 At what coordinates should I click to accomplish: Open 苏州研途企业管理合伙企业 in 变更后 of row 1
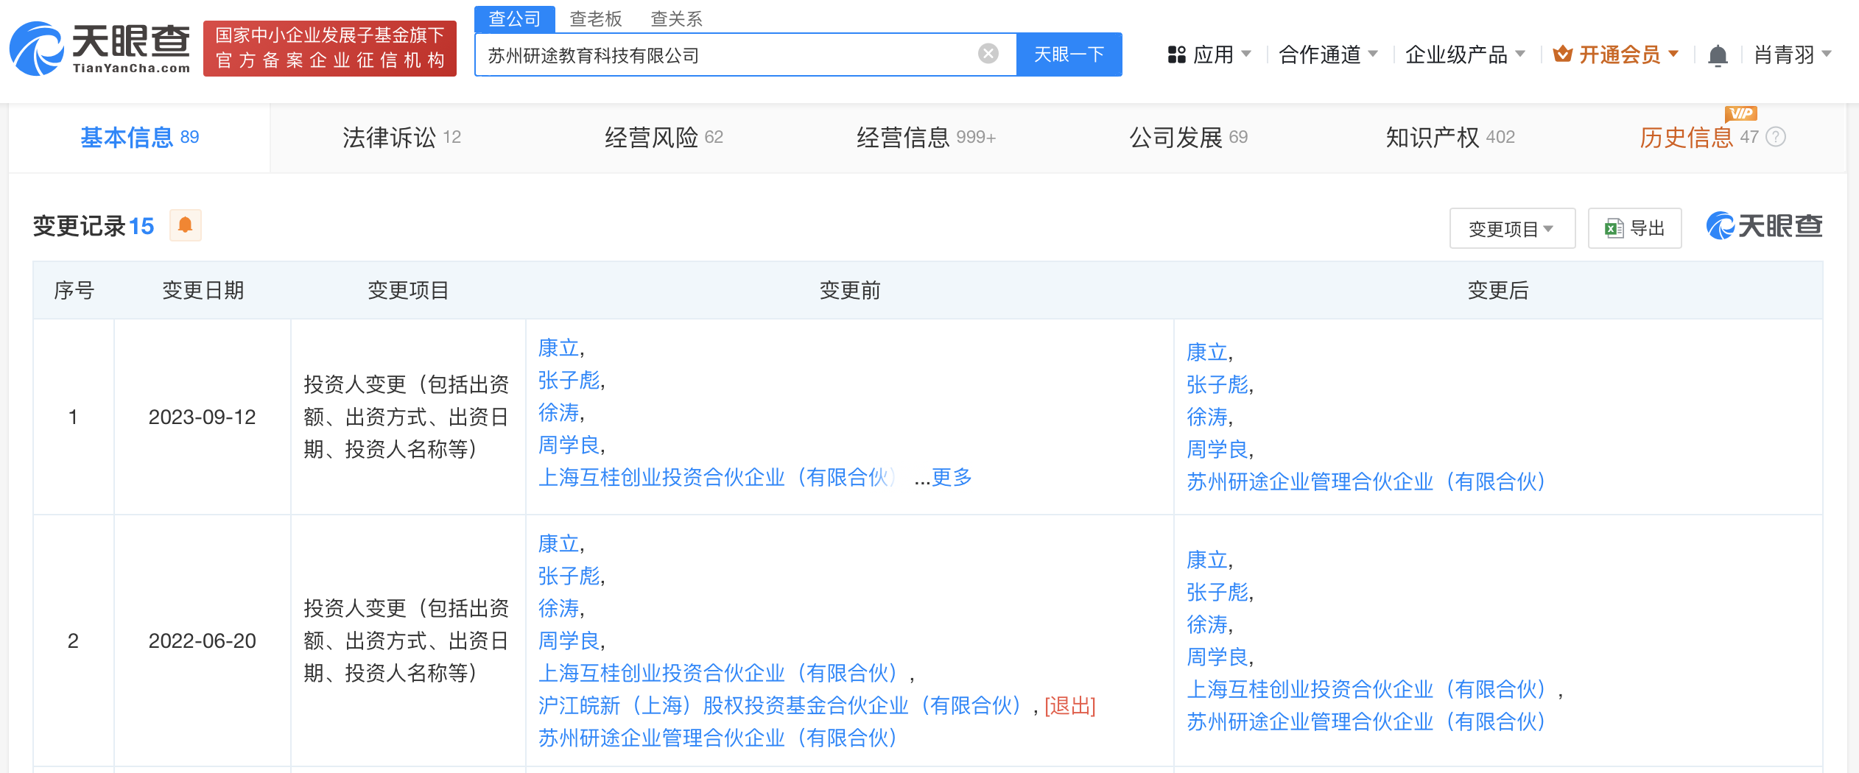(1366, 481)
